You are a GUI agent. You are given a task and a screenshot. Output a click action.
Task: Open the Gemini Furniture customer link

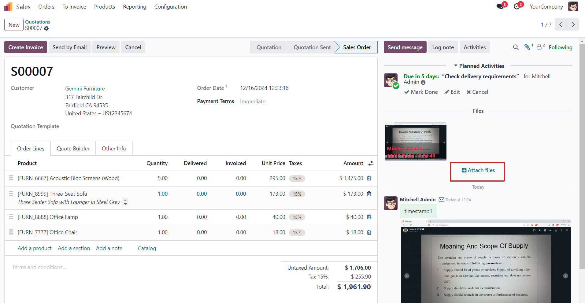pos(85,88)
